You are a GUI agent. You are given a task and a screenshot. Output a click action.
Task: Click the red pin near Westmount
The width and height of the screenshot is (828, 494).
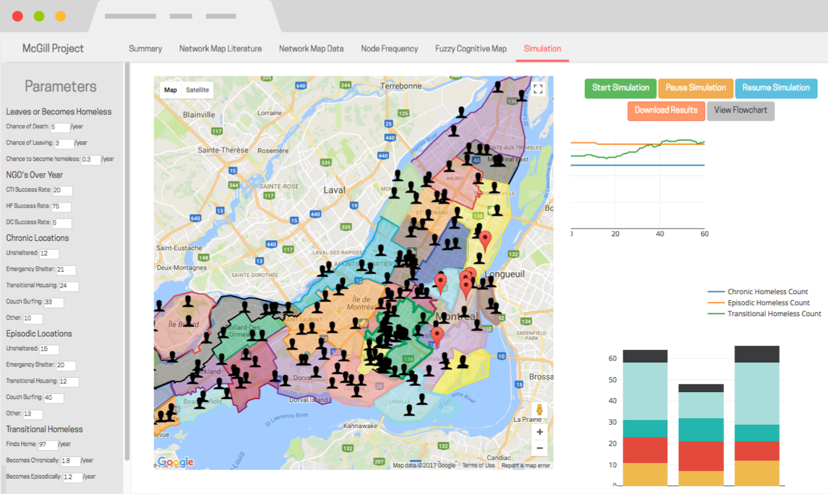pyautogui.click(x=437, y=337)
